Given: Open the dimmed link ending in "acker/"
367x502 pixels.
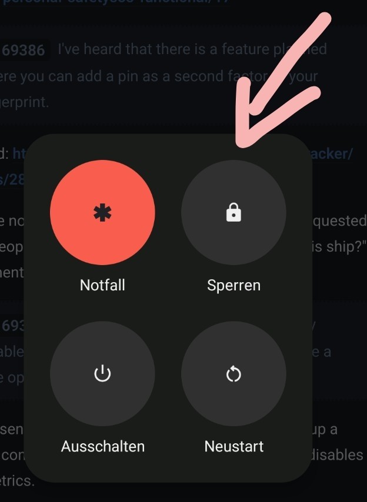Looking at the screenshot, I should [332, 153].
